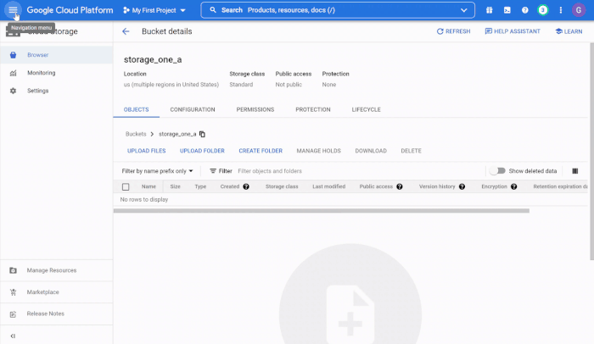Open column display options icon

point(575,171)
